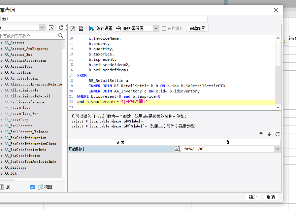Click the 值 column header
This screenshot has height=210, width=296.
click(227, 142)
